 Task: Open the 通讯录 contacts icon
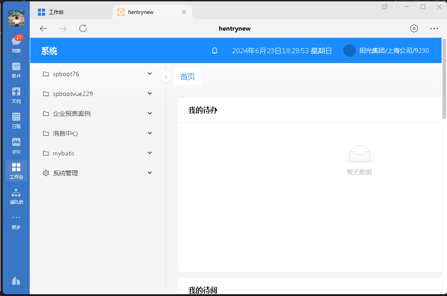pos(16,196)
